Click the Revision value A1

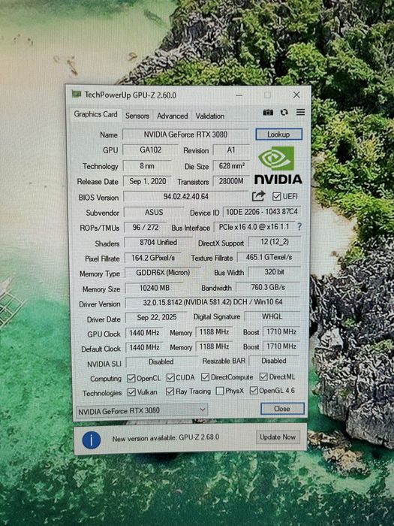click(x=231, y=150)
